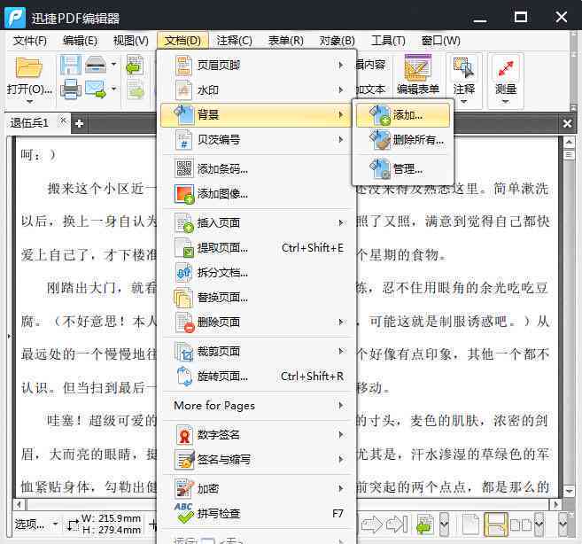
Task: Click the Open folder icon
Action: tap(28, 68)
